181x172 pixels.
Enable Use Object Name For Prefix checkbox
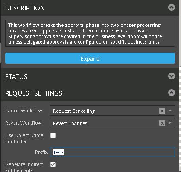[x=53, y=135]
